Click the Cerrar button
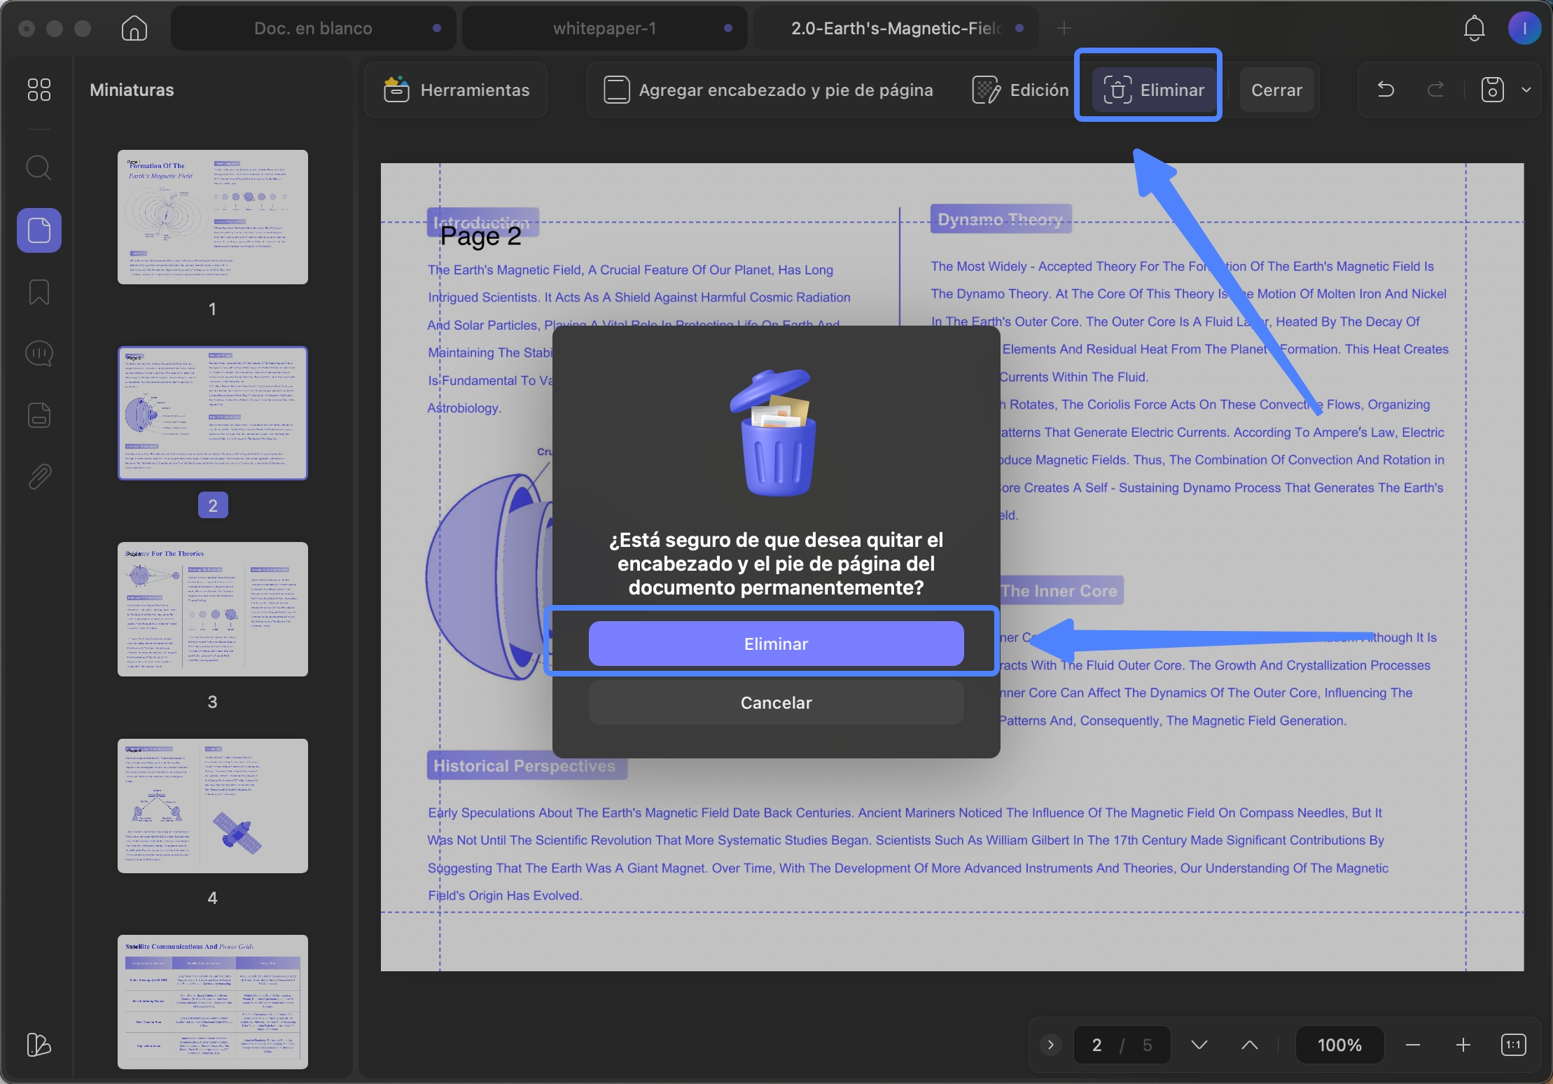This screenshot has width=1553, height=1084. 1276,90
